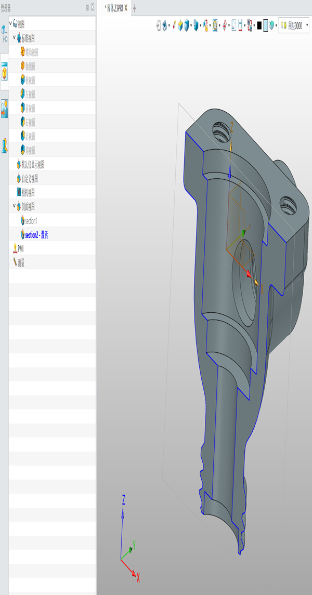Viewport: 312px width, 595px height.
Task: Switch to the 阀体.Z3PRT document tab
Action: coord(114,8)
